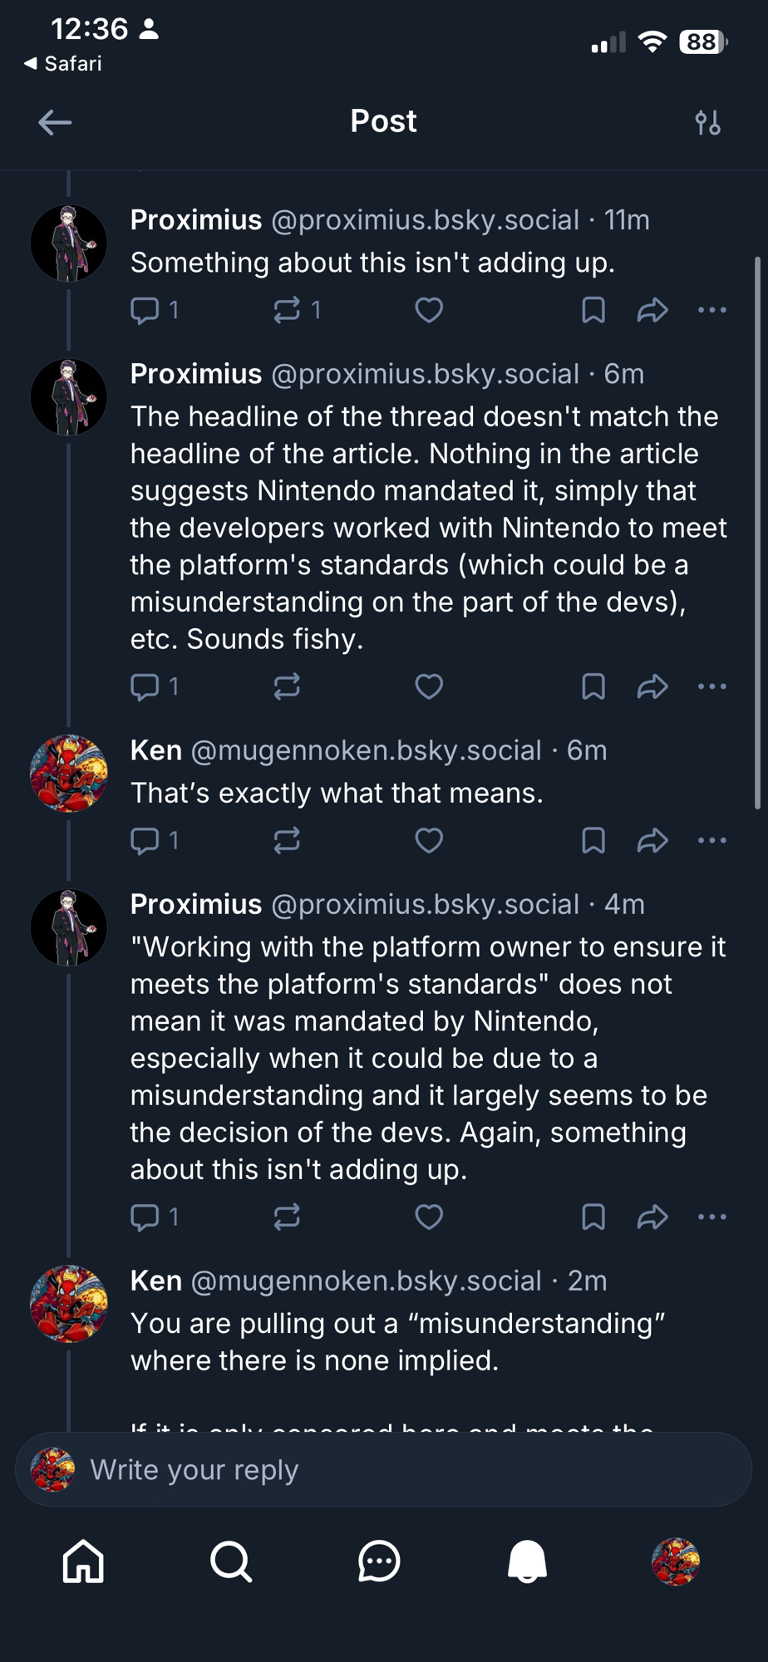Open @mugennoken.bsky.social handle on the 6m post
768x1662 pixels.
[366, 750]
